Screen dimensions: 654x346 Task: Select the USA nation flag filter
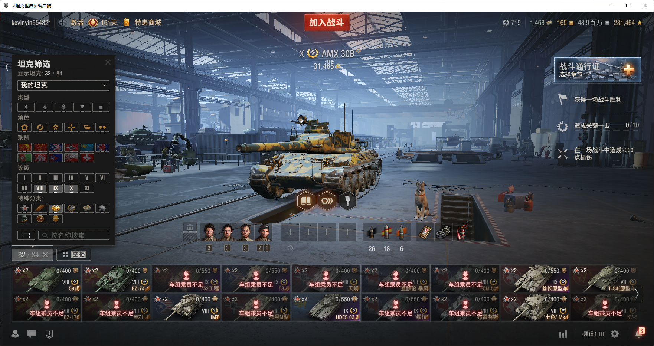point(56,147)
